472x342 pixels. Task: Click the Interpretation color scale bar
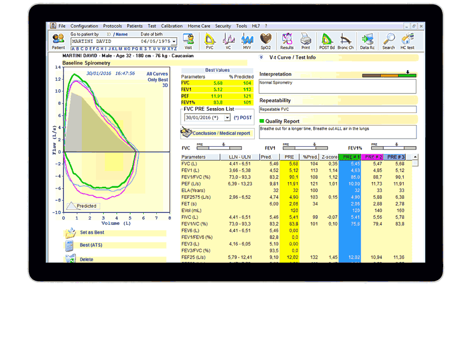pos(389,76)
